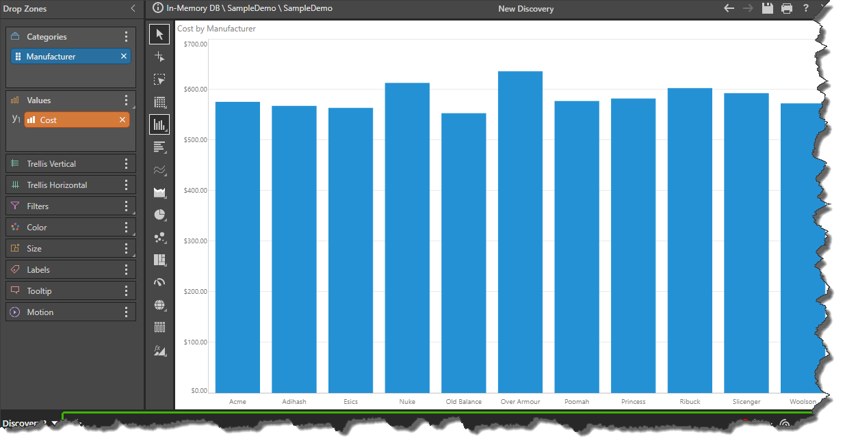Open the Color zone options menu
The height and width of the screenshot is (447, 845).
126,228
